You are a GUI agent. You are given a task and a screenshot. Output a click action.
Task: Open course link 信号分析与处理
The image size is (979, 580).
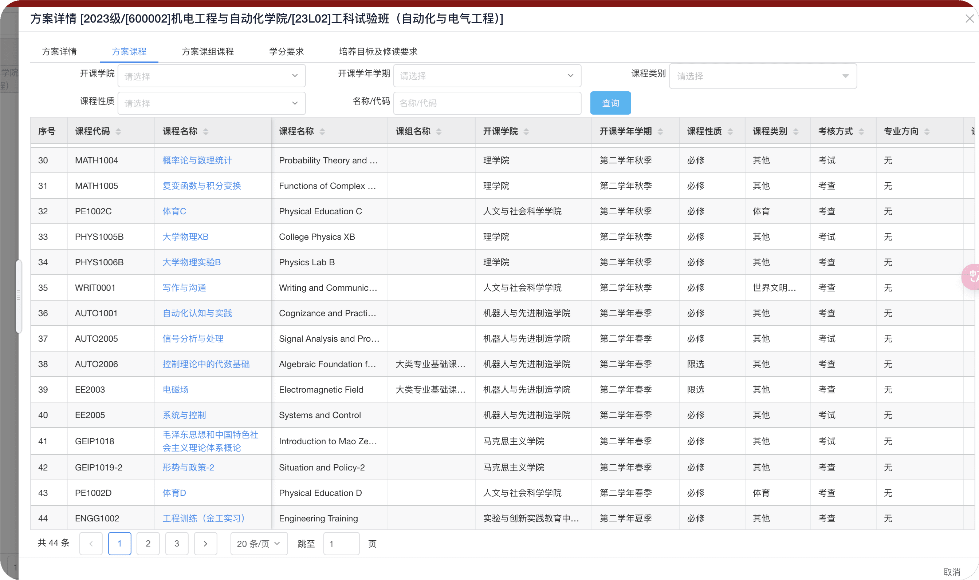point(193,339)
